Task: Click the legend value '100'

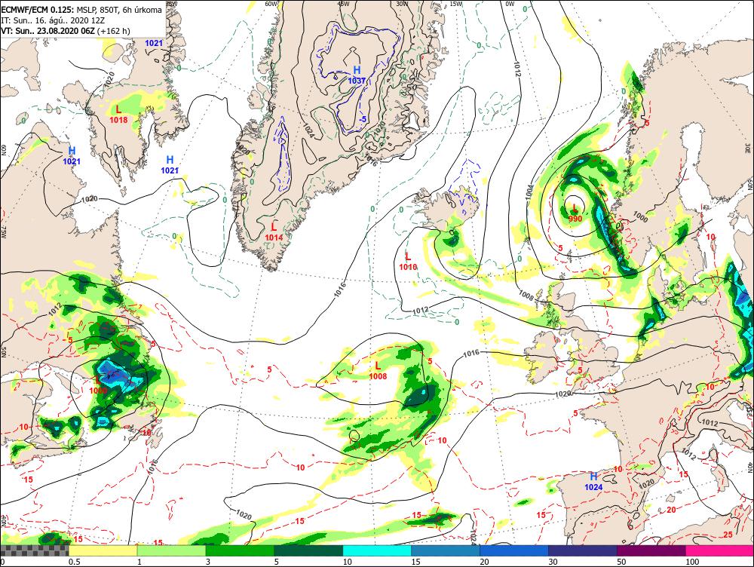Action: point(692,562)
